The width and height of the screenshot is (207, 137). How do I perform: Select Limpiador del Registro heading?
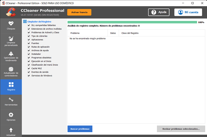point(39,22)
